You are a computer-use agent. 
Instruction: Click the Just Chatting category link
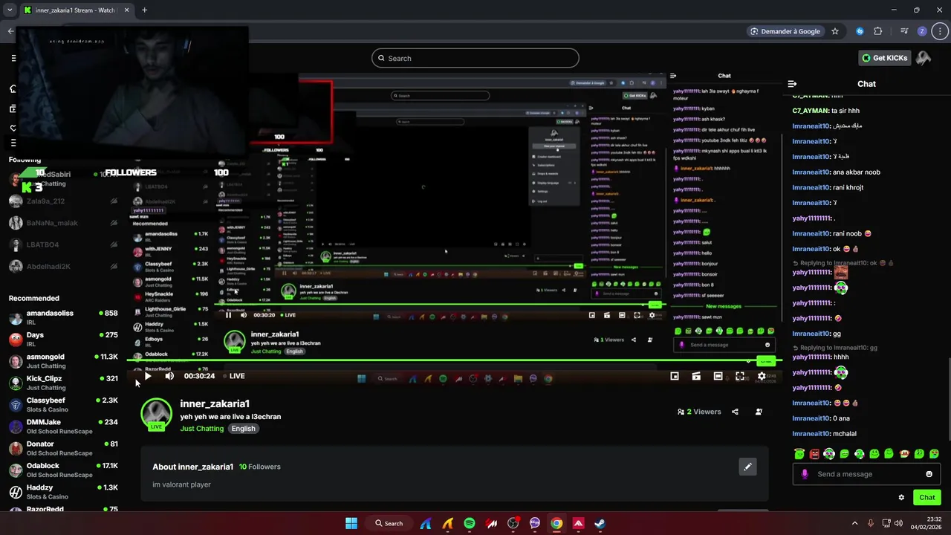[201, 429]
